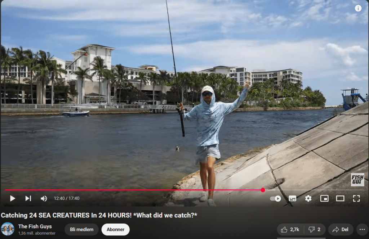
Task: Like the video with thumbs up
Action: 290,230
